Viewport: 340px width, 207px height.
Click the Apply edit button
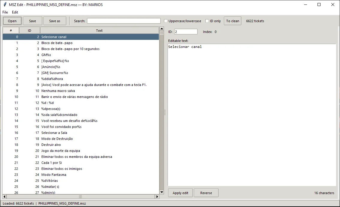point(180,193)
